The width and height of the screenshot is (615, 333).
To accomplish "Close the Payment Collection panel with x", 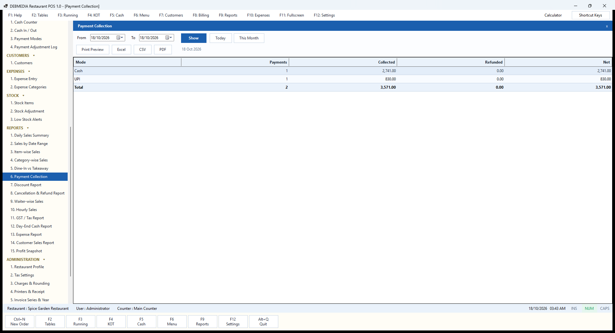I will pos(607,26).
